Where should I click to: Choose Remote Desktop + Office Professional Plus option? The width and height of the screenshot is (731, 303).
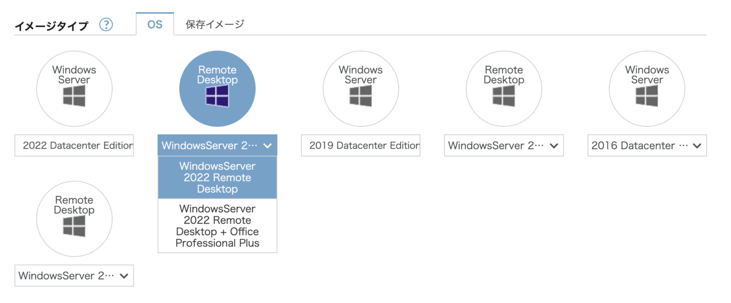coord(217,226)
